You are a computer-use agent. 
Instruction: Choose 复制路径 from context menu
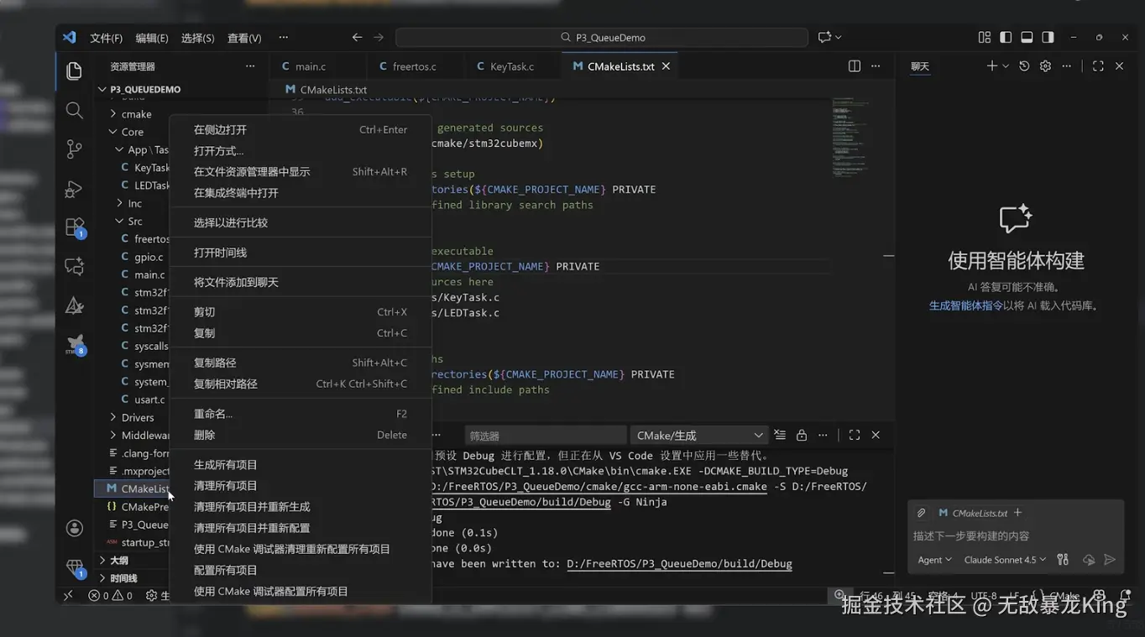301,363
